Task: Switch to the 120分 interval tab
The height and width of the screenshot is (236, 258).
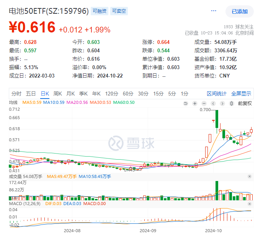Action: point(112,94)
